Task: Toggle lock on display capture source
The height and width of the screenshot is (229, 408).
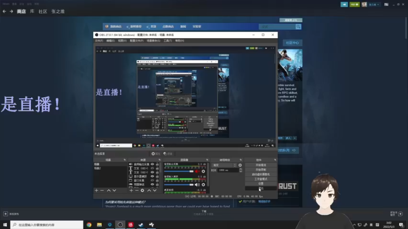Action: (157, 176)
